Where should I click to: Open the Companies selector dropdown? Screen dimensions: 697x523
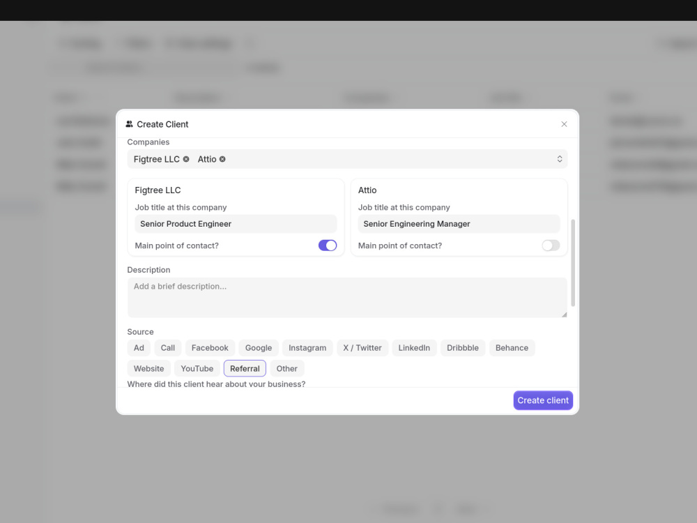[559, 159]
